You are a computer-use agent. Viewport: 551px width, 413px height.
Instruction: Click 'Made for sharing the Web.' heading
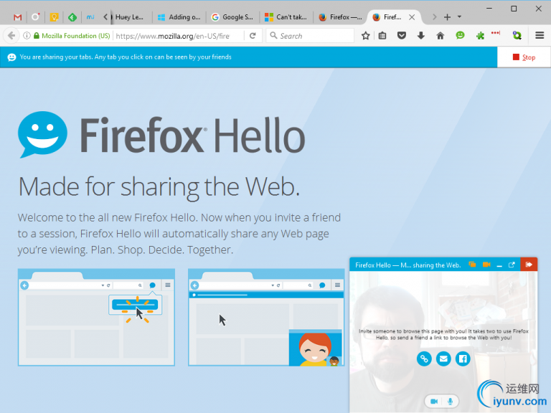[x=159, y=187]
